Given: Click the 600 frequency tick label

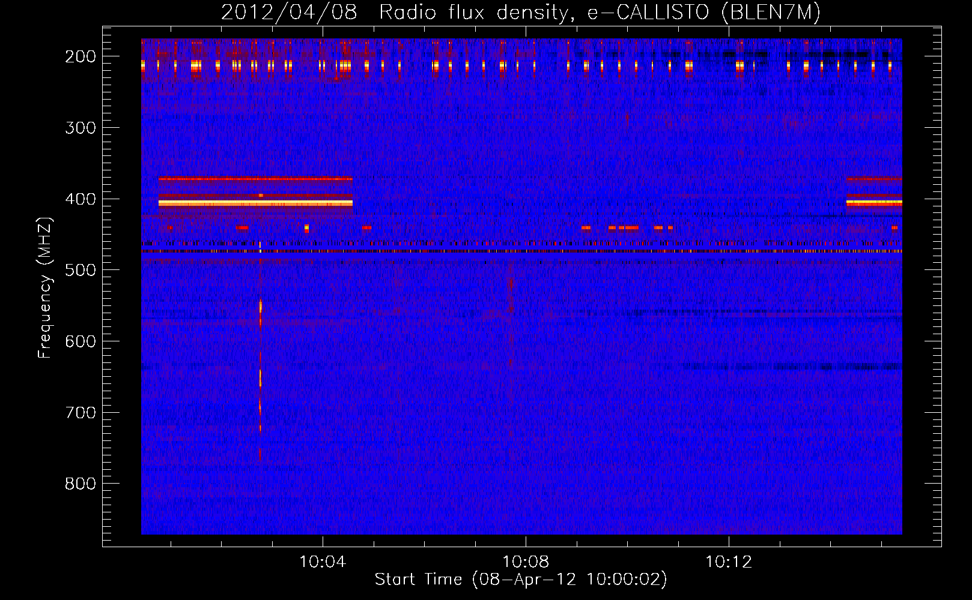Looking at the screenshot, I should 80,341.
